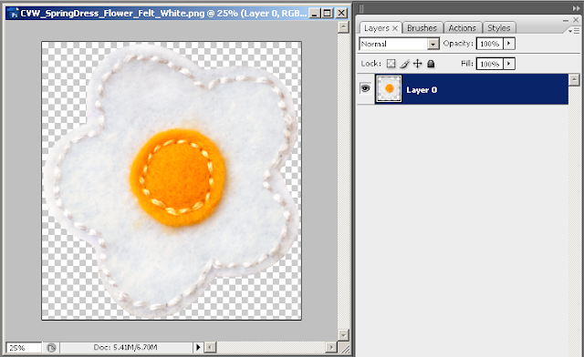Viewport: 584px width, 357px height.
Task: Open the blend mode Normal dropdown
Action: tap(399, 44)
